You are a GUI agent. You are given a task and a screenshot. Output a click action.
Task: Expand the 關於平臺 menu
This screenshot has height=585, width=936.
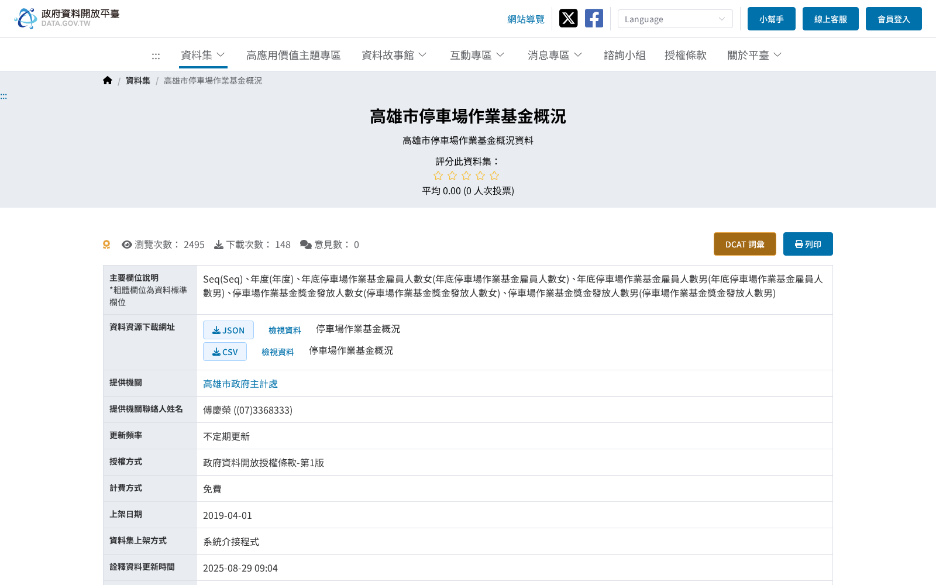pos(755,55)
